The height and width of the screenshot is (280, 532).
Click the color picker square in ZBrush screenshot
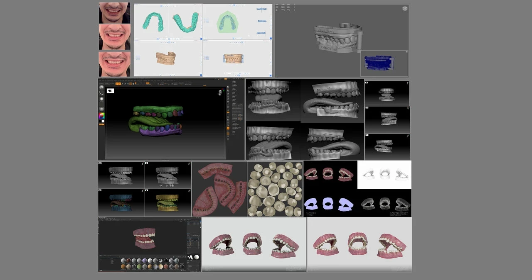102,116
